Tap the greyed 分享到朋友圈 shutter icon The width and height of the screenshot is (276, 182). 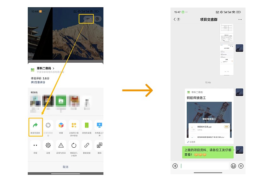[x=48, y=125]
